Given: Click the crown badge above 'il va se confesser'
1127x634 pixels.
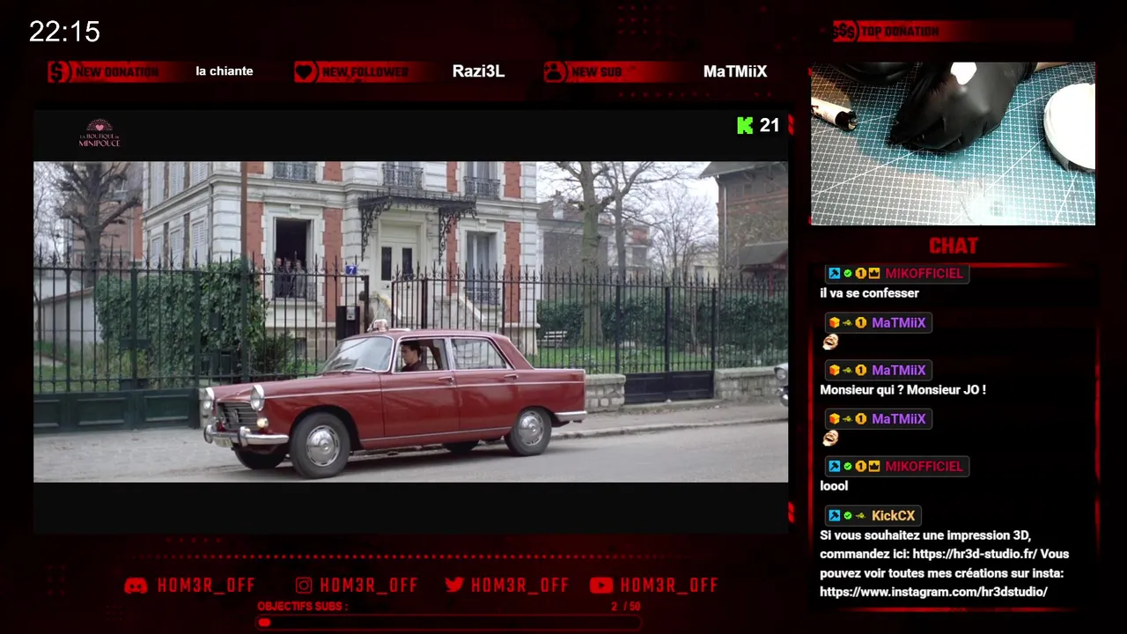Looking at the screenshot, I should tap(874, 274).
